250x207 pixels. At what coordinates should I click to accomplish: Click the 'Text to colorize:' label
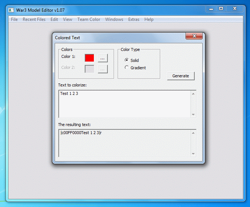[x=72, y=85]
